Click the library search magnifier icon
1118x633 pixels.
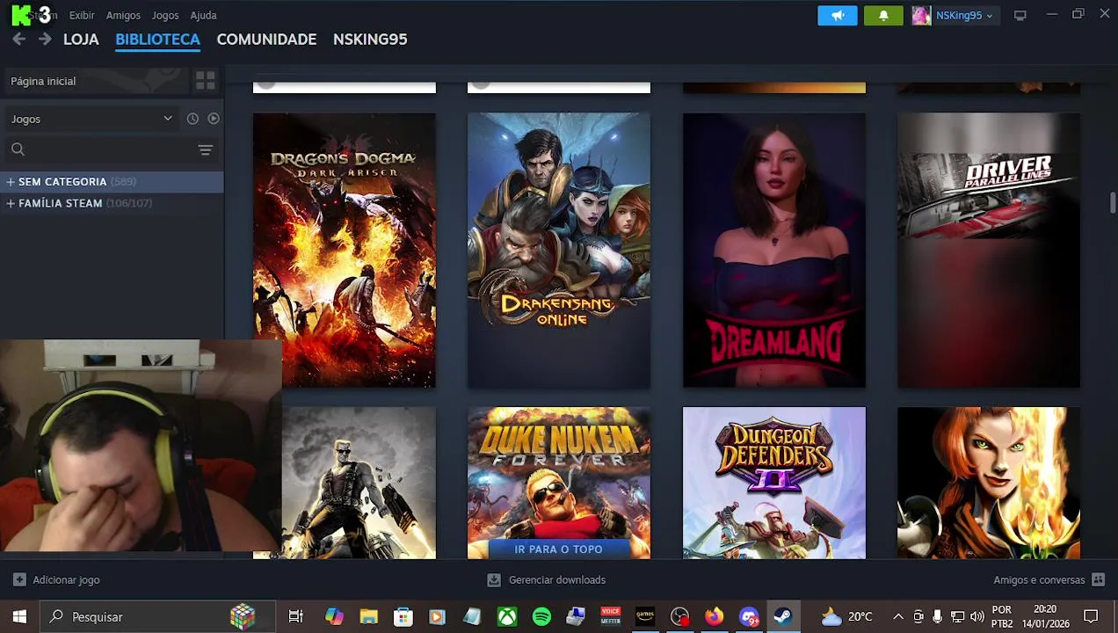coord(18,149)
